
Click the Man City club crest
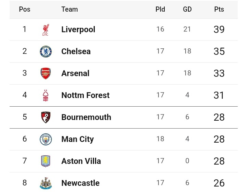tap(46, 139)
